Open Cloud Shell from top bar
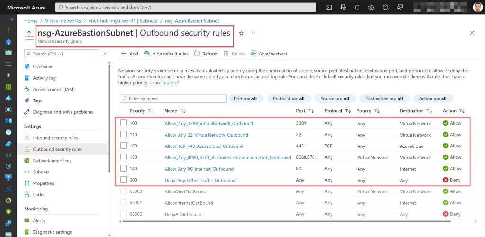The height and width of the screenshot is (237, 485). pyautogui.click(x=329, y=8)
